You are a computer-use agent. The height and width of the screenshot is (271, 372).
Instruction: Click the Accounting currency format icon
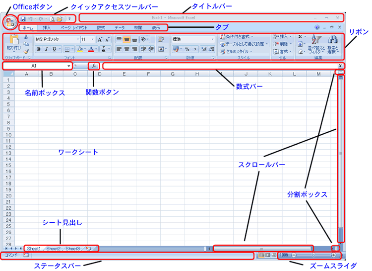(x=176, y=49)
